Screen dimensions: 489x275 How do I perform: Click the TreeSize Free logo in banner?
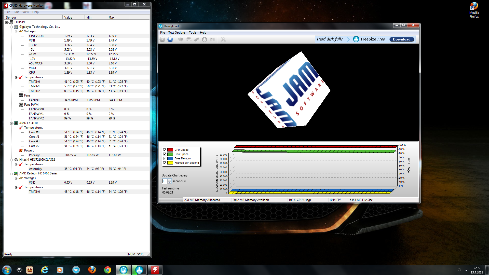click(x=356, y=39)
